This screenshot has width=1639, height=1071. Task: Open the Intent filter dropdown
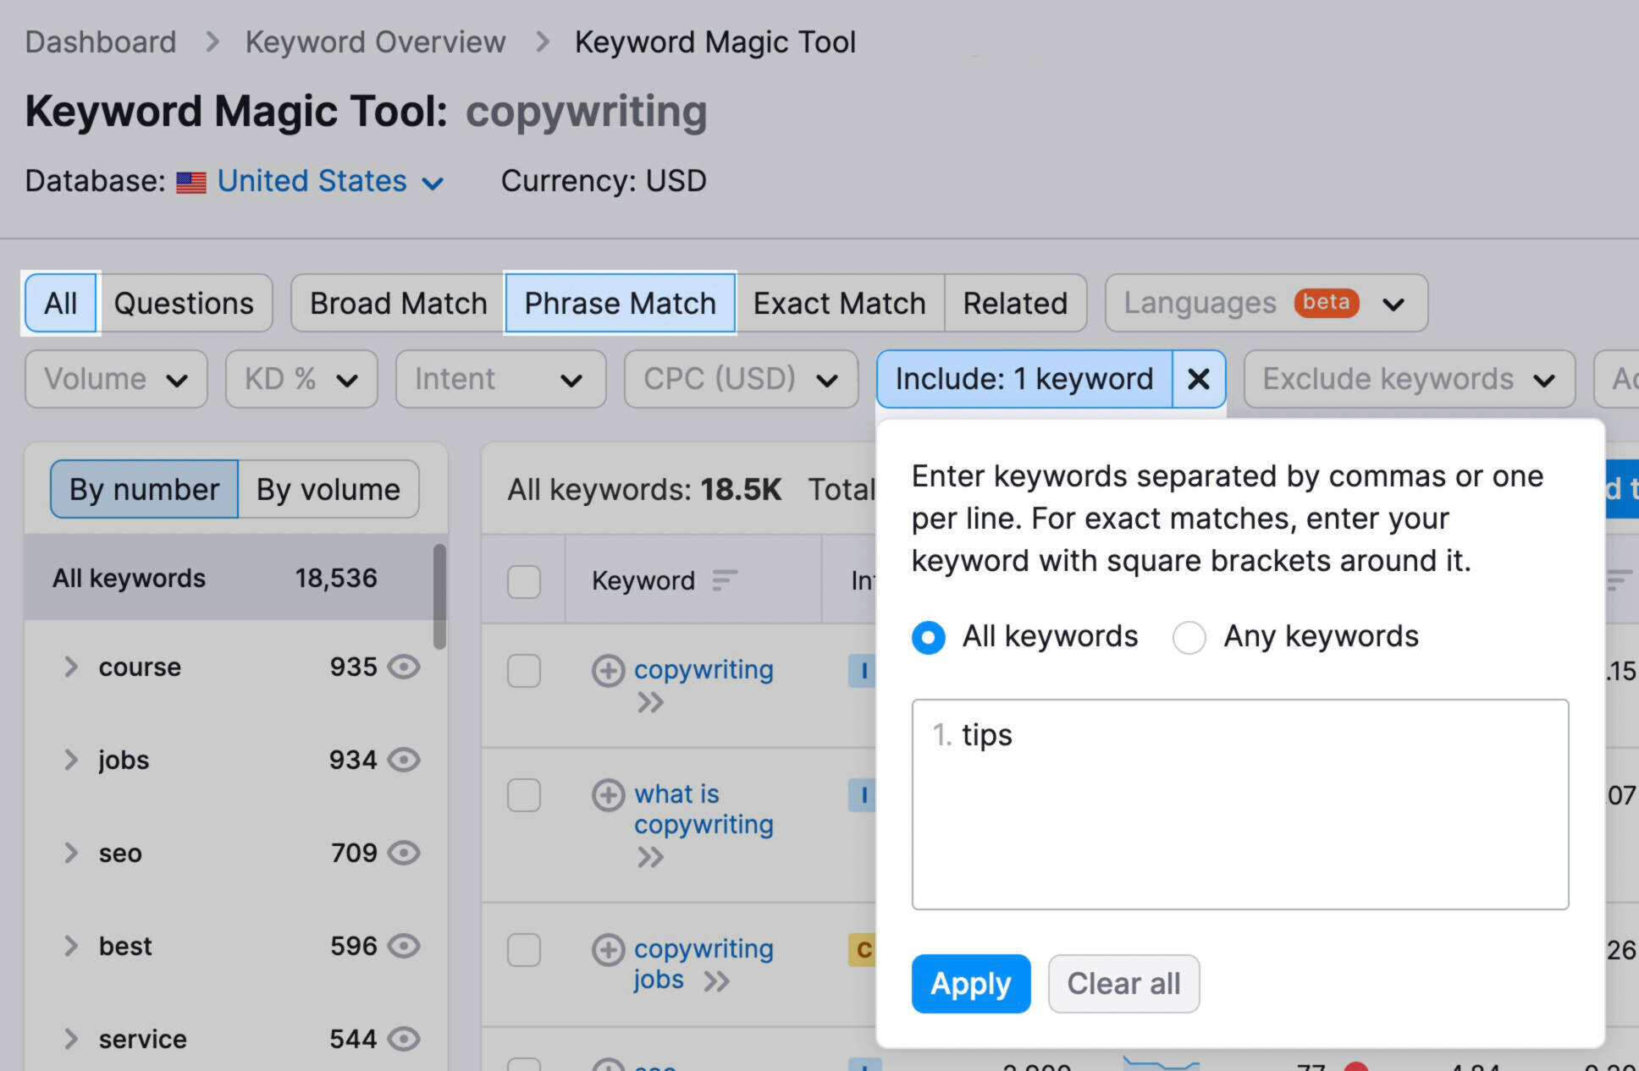coord(500,379)
